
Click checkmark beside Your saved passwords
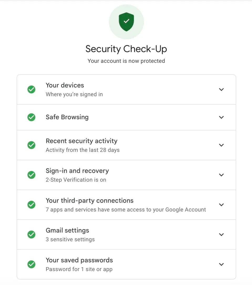coord(32,264)
